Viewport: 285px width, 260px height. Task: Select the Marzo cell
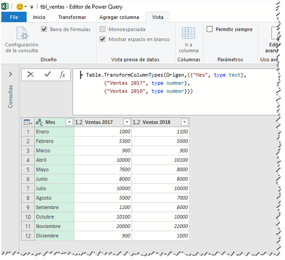click(x=54, y=150)
